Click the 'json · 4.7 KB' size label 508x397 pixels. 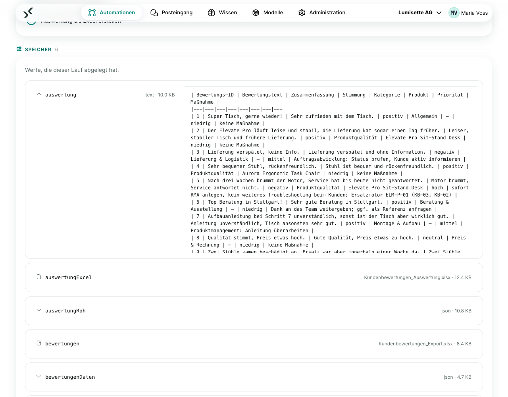coord(458,377)
